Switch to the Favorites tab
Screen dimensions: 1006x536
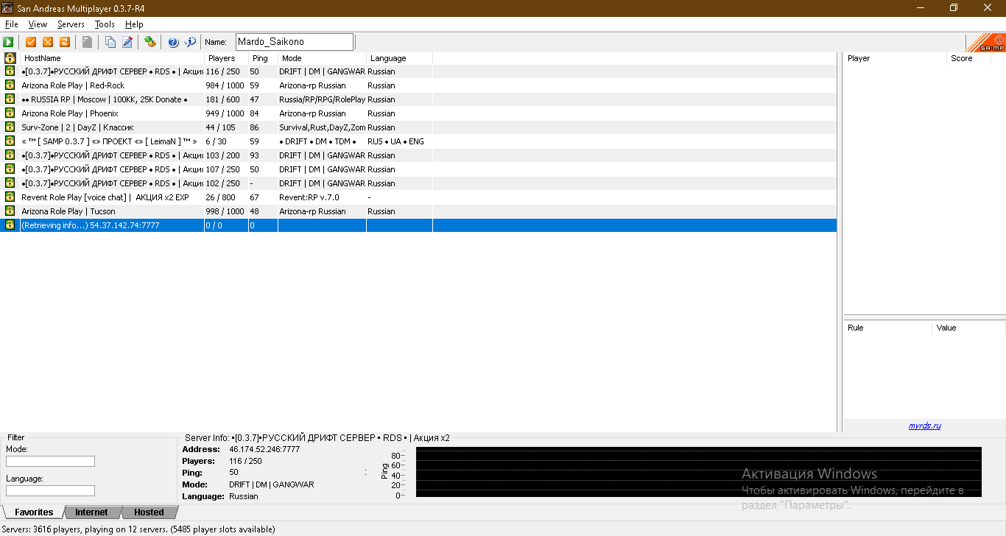point(34,512)
